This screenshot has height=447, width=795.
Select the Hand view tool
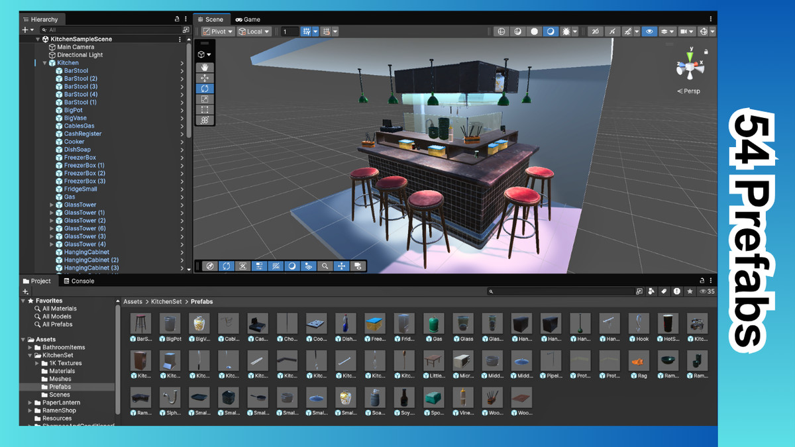pyautogui.click(x=205, y=68)
